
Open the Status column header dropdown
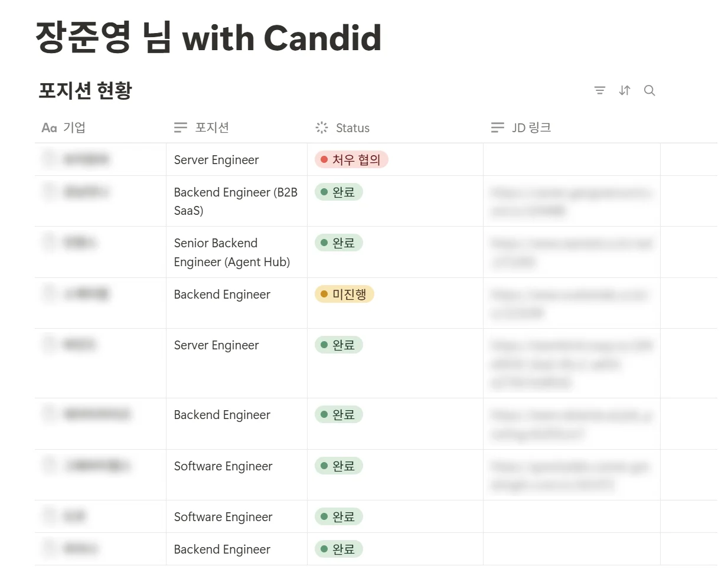352,127
